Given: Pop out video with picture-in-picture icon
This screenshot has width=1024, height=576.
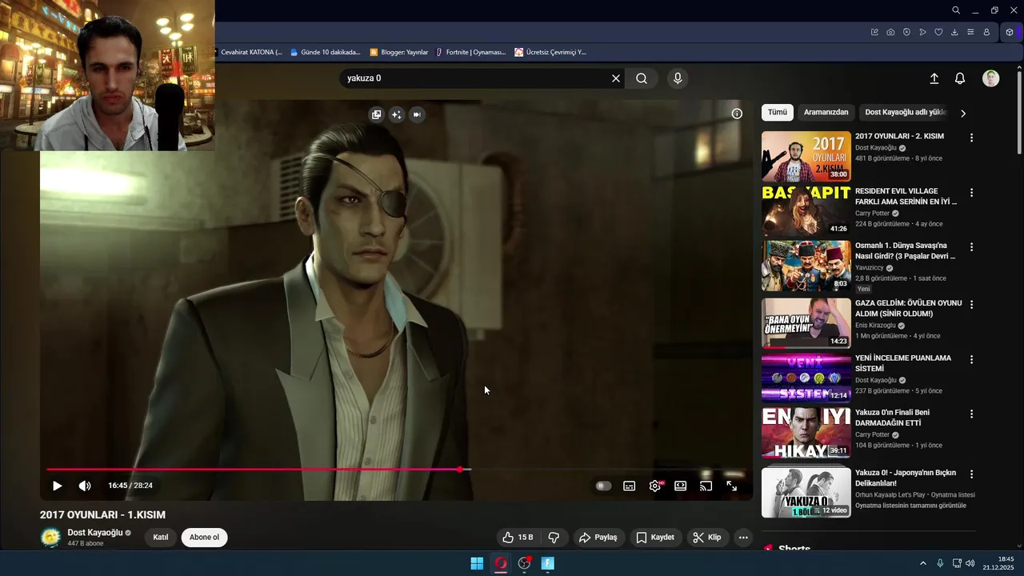Looking at the screenshot, I should click(376, 114).
